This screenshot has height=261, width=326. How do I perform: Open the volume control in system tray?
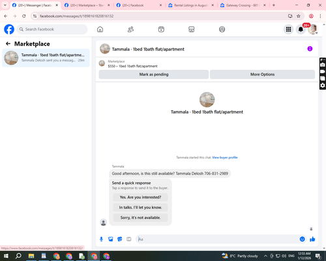284,256
